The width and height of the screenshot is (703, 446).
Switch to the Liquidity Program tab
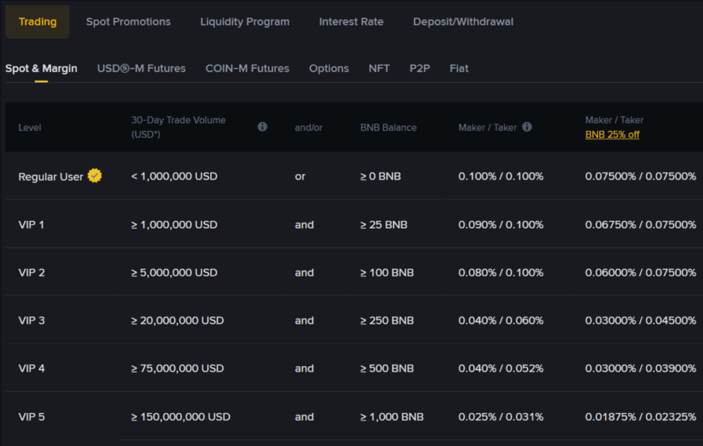click(x=244, y=21)
